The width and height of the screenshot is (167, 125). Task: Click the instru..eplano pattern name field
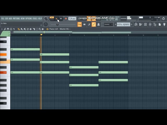(x=123, y=24)
